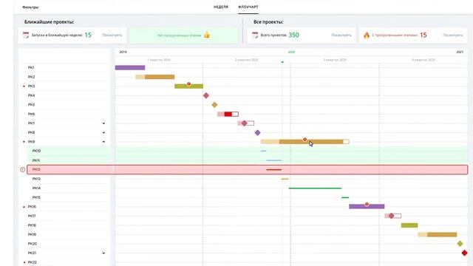Click the PK11 blue line
This screenshot has height=266, width=473.
click(273, 160)
